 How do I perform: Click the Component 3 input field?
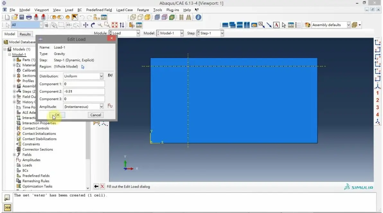click(x=84, y=99)
